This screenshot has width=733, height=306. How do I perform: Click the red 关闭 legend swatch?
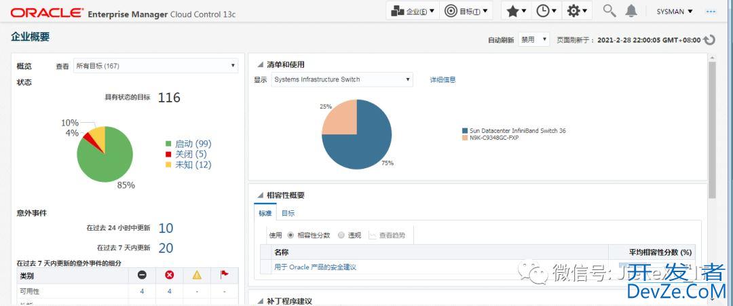(169, 154)
